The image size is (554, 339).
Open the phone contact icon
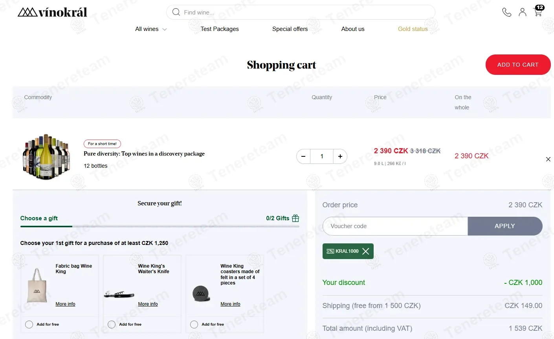click(x=507, y=12)
